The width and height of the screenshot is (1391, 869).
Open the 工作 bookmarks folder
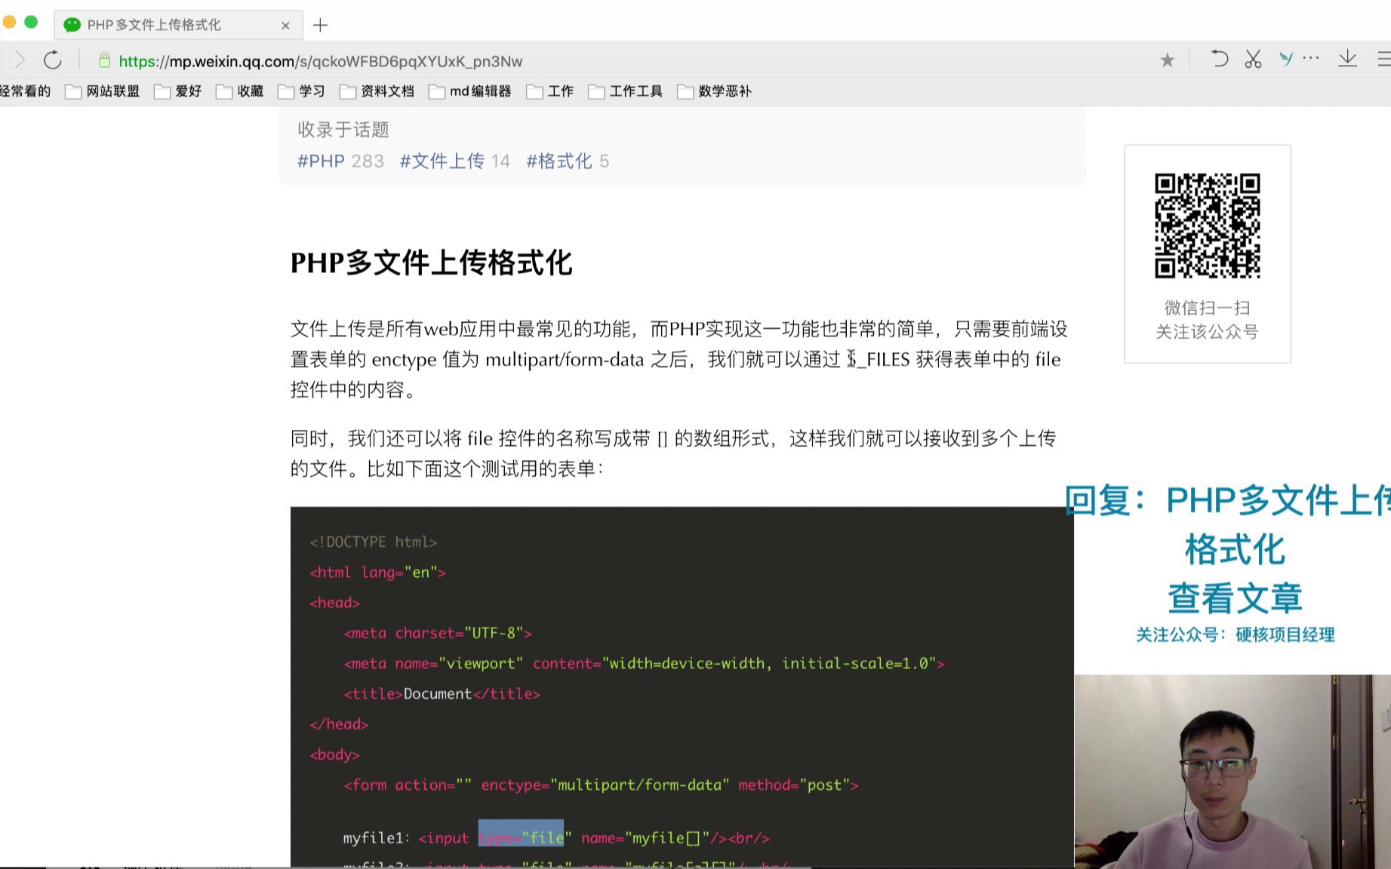pyautogui.click(x=550, y=91)
